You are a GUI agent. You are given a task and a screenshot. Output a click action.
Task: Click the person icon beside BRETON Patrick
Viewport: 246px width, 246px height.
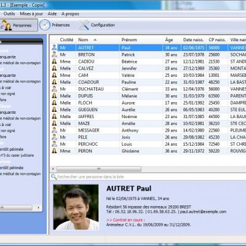(54, 55)
